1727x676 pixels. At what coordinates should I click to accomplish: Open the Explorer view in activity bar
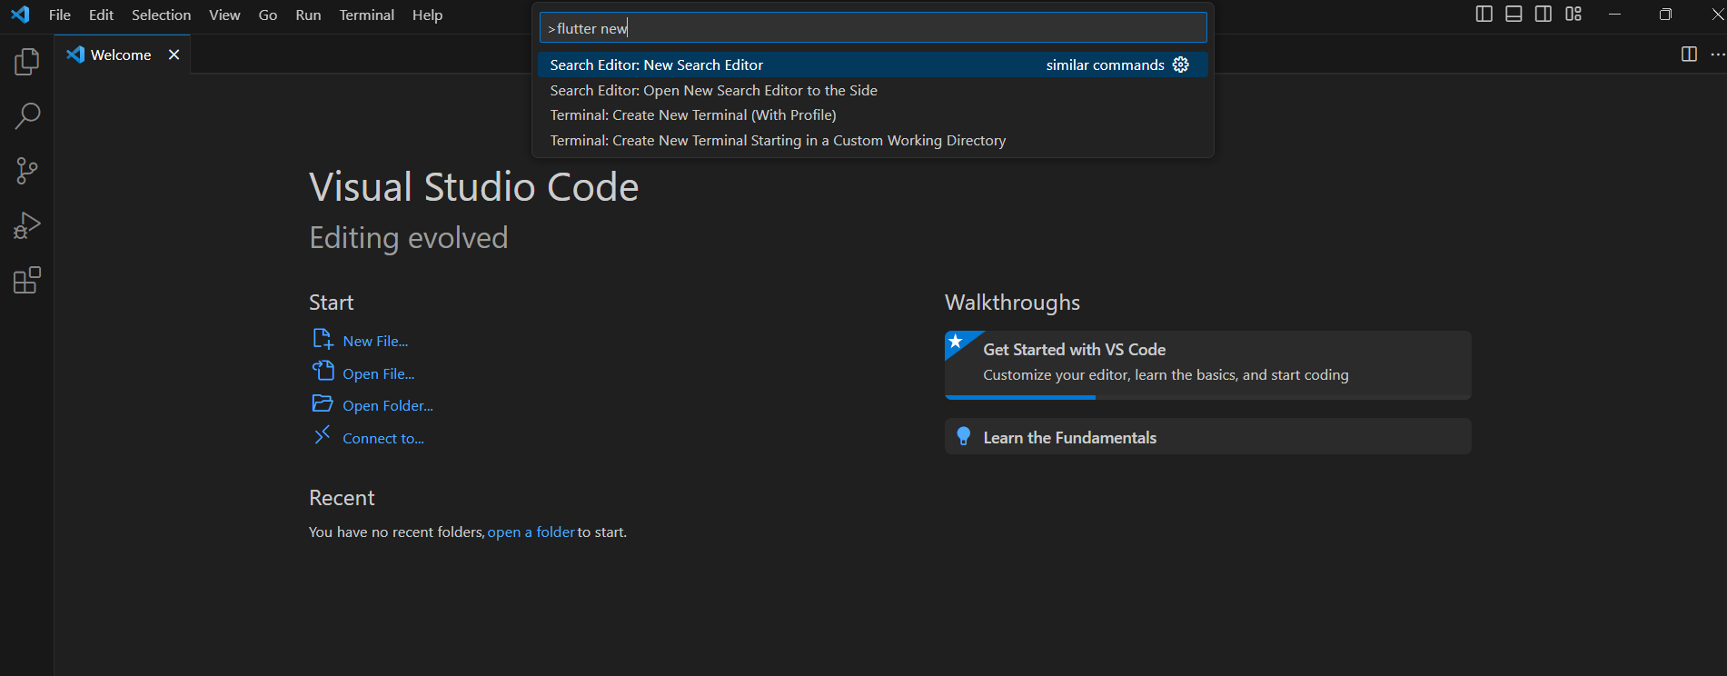27,62
